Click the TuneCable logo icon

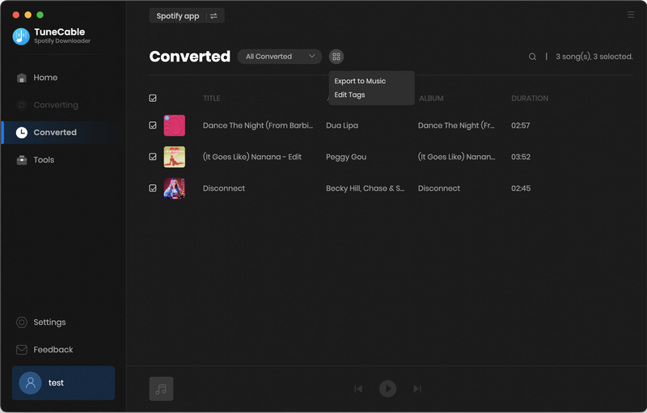pos(21,36)
